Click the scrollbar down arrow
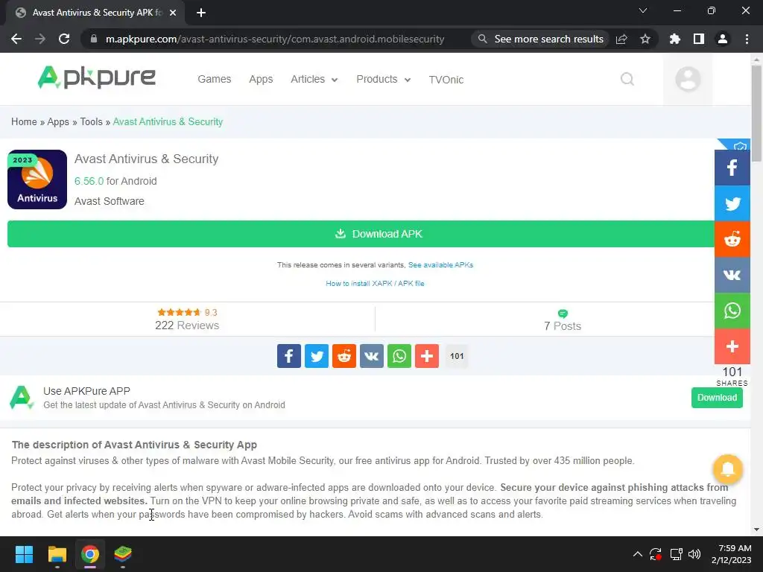 point(756,530)
